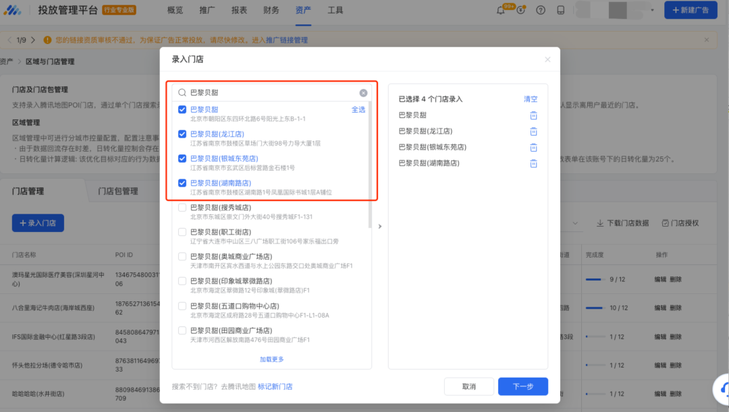Open the account balance yuan icon
The width and height of the screenshot is (729, 412).
pyautogui.click(x=521, y=10)
